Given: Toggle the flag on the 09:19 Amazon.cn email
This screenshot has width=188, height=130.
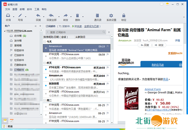Looking at the screenshot, I should click(108, 46).
